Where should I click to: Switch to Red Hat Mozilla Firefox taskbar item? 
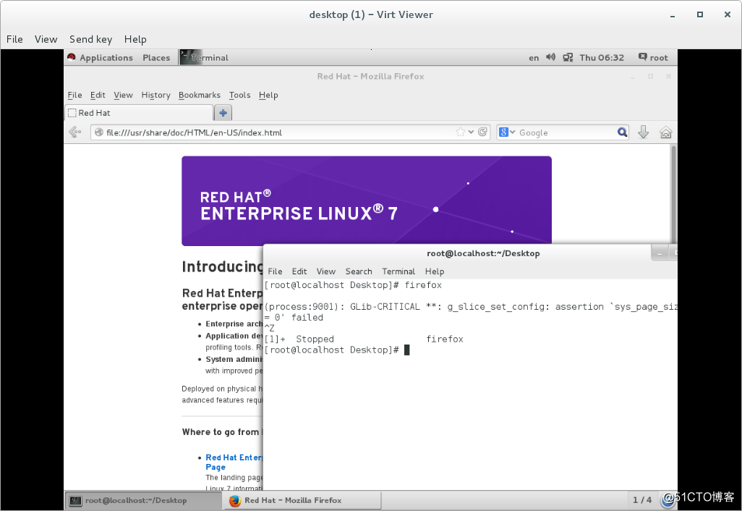pyautogui.click(x=302, y=500)
